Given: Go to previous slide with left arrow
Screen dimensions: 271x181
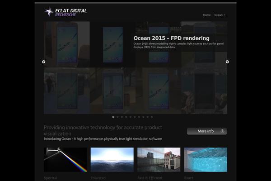Looking at the screenshot, I should (x=44, y=62).
